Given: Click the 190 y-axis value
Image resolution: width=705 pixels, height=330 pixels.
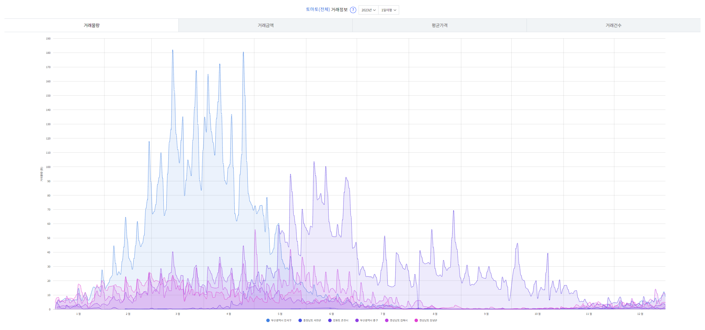Looking at the screenshot, I should click(48, 39).
